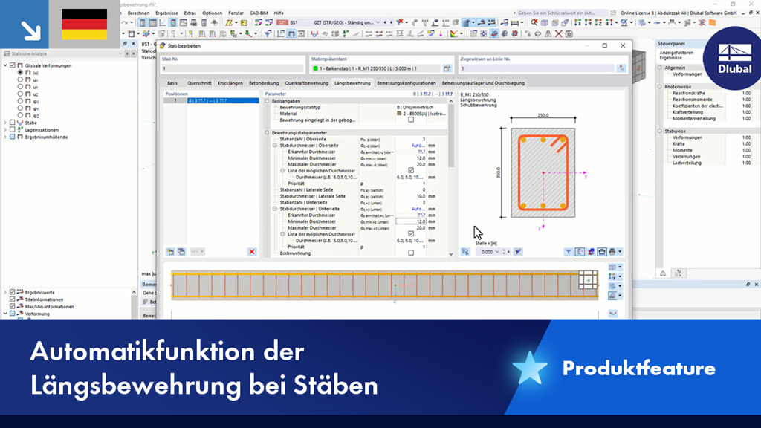Open Stelle x location dropdown
The width and height of the screenshot is (761, 428).
[x=497, y=252]
